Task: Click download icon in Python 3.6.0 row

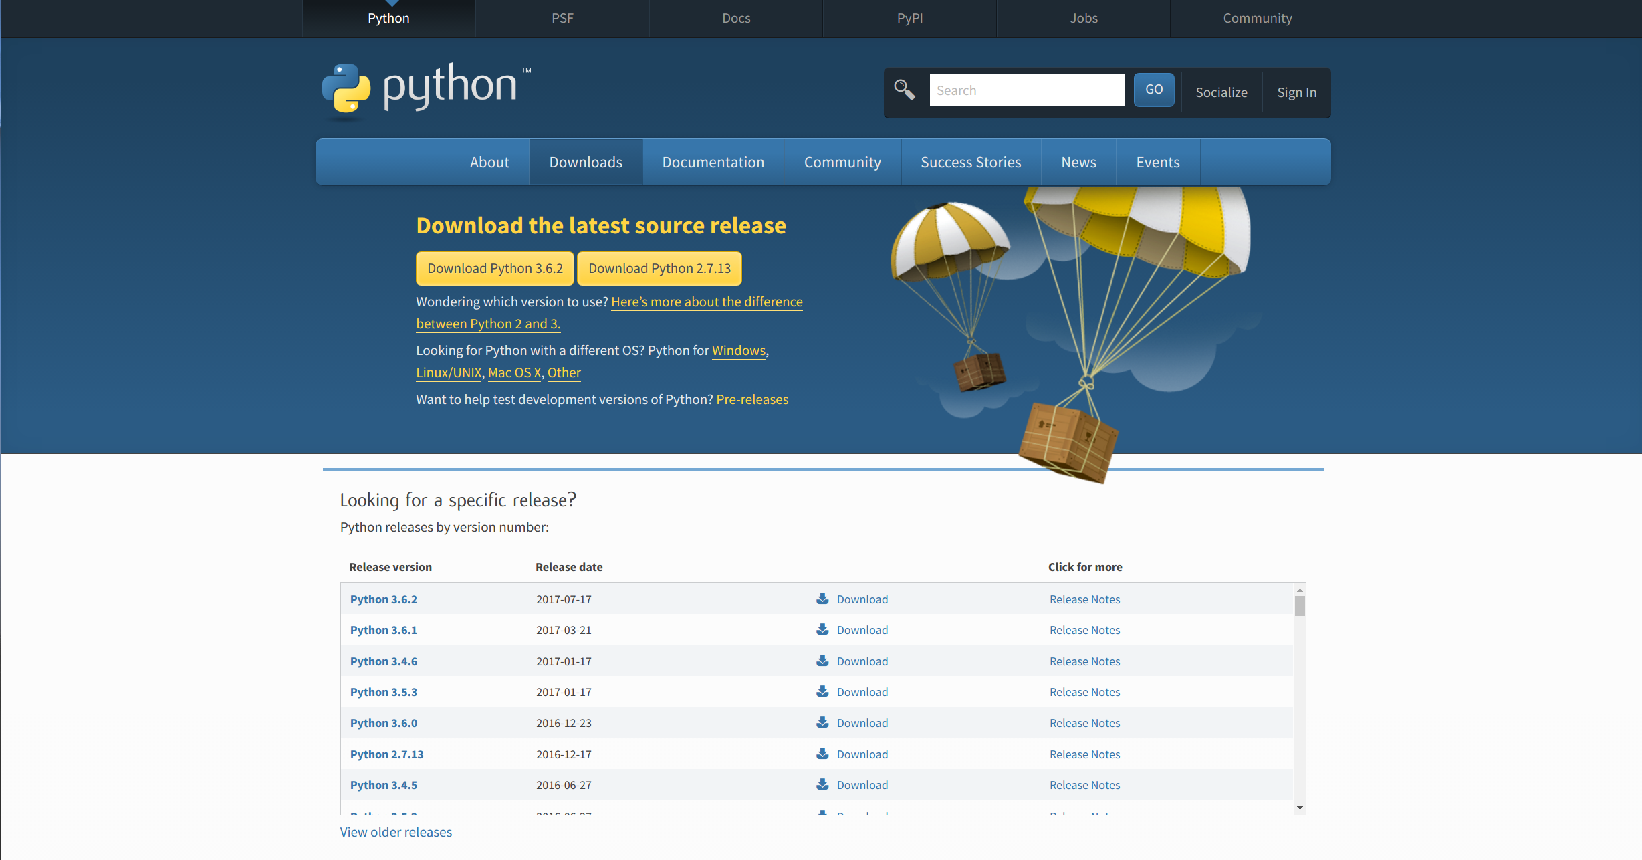Action: (x=822, y=722)
